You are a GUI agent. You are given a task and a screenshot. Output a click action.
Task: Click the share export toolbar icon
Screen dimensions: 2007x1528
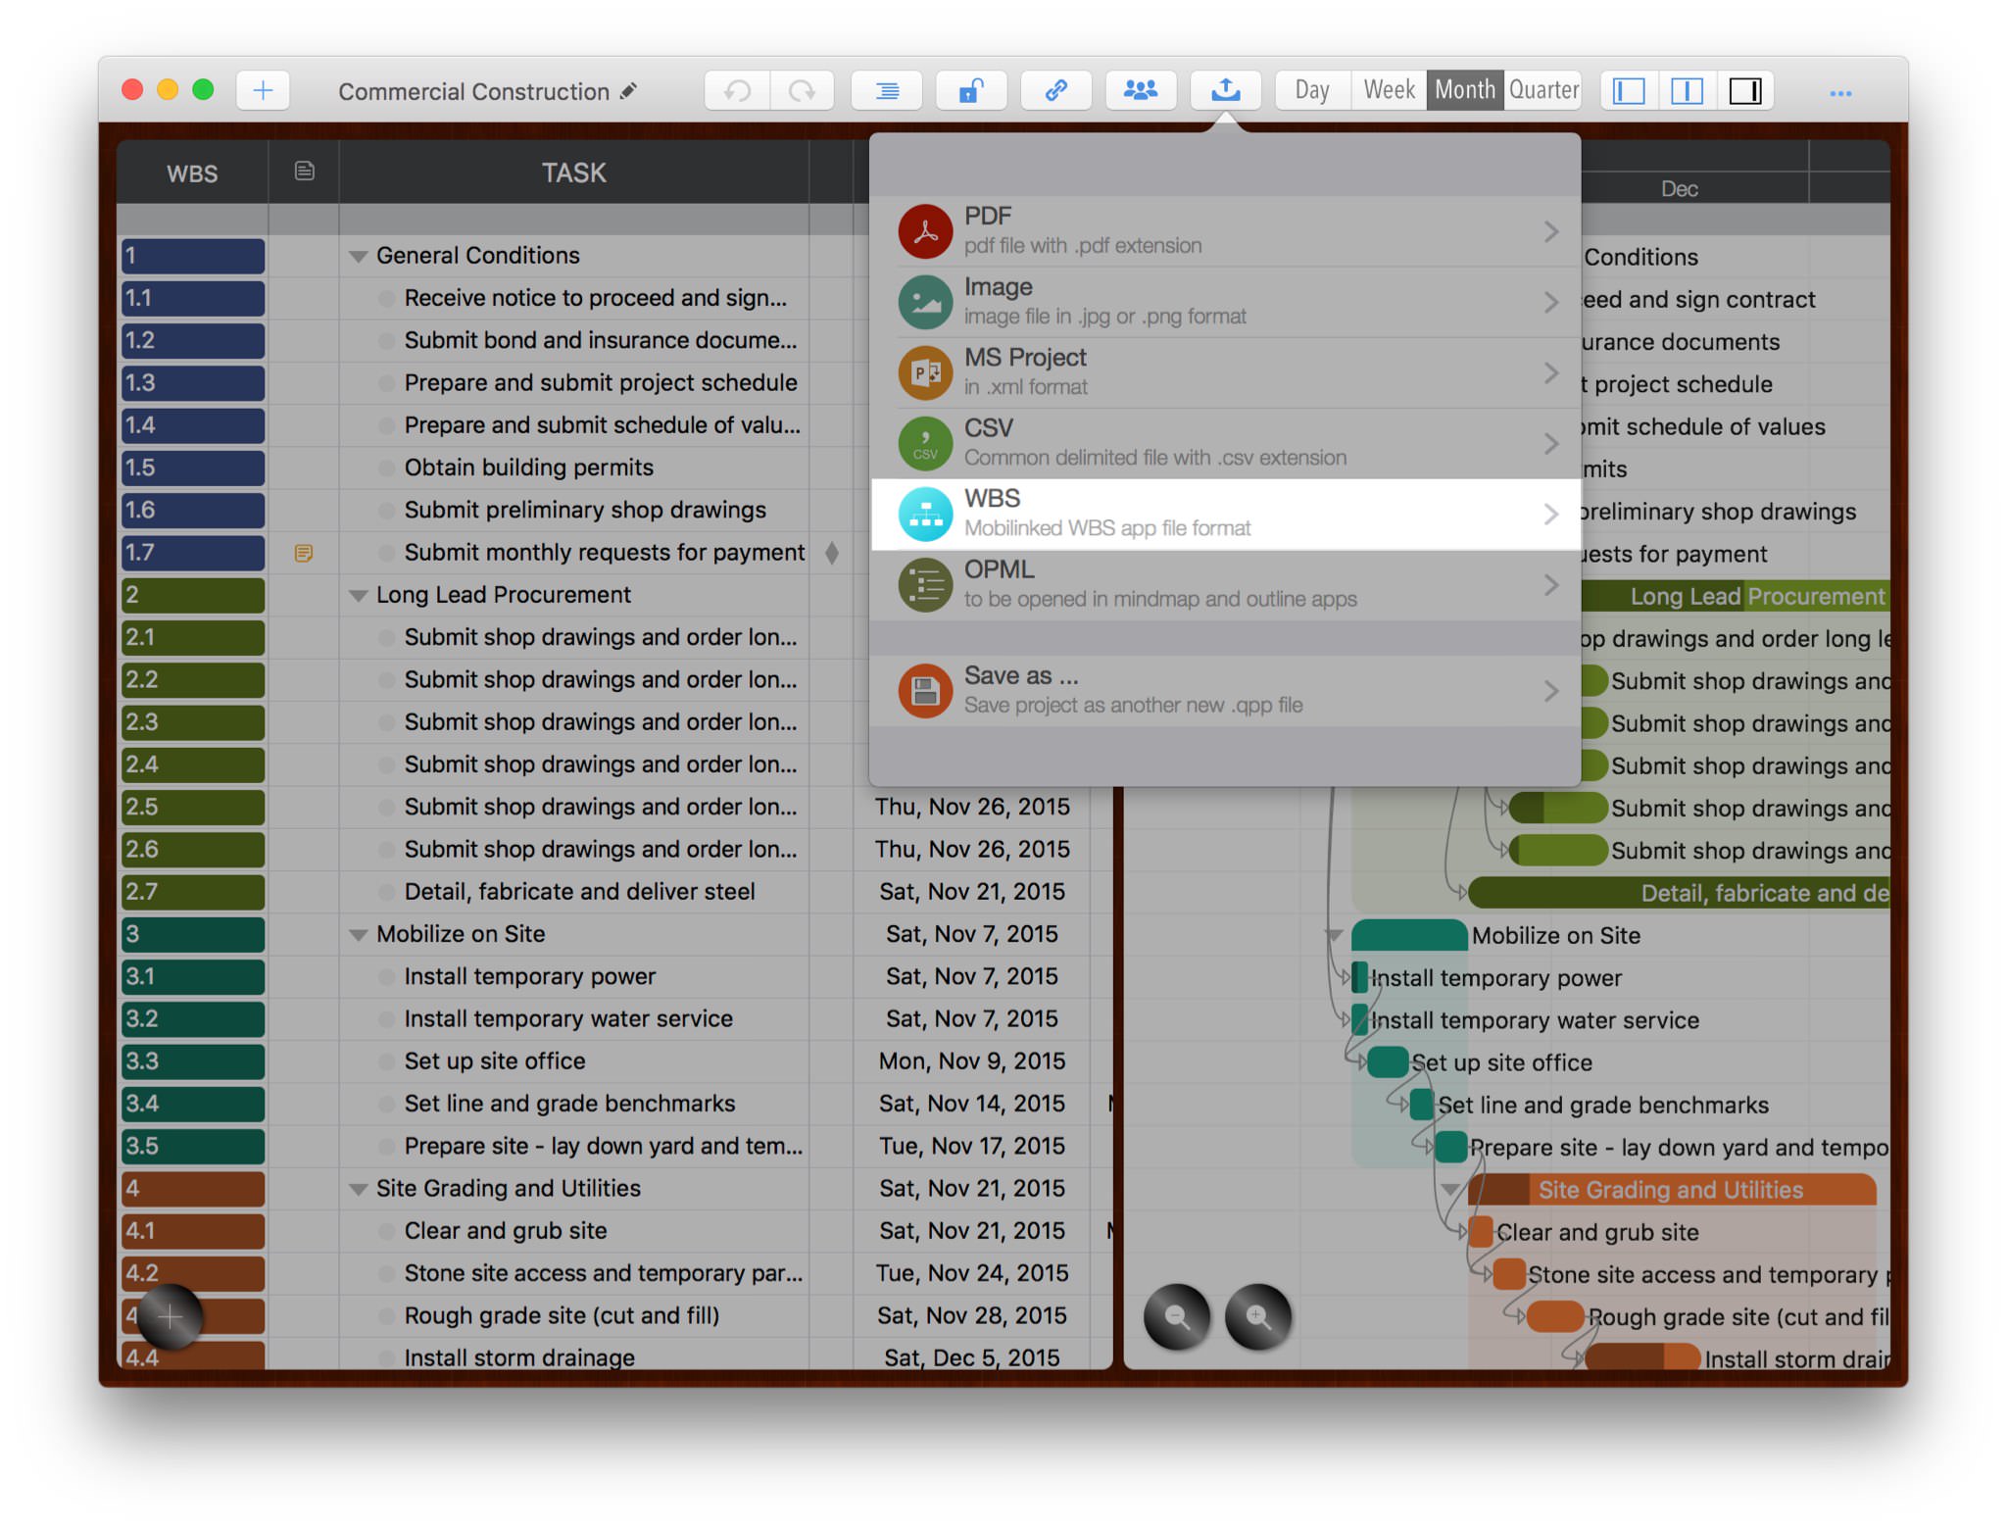point(1225,91)
